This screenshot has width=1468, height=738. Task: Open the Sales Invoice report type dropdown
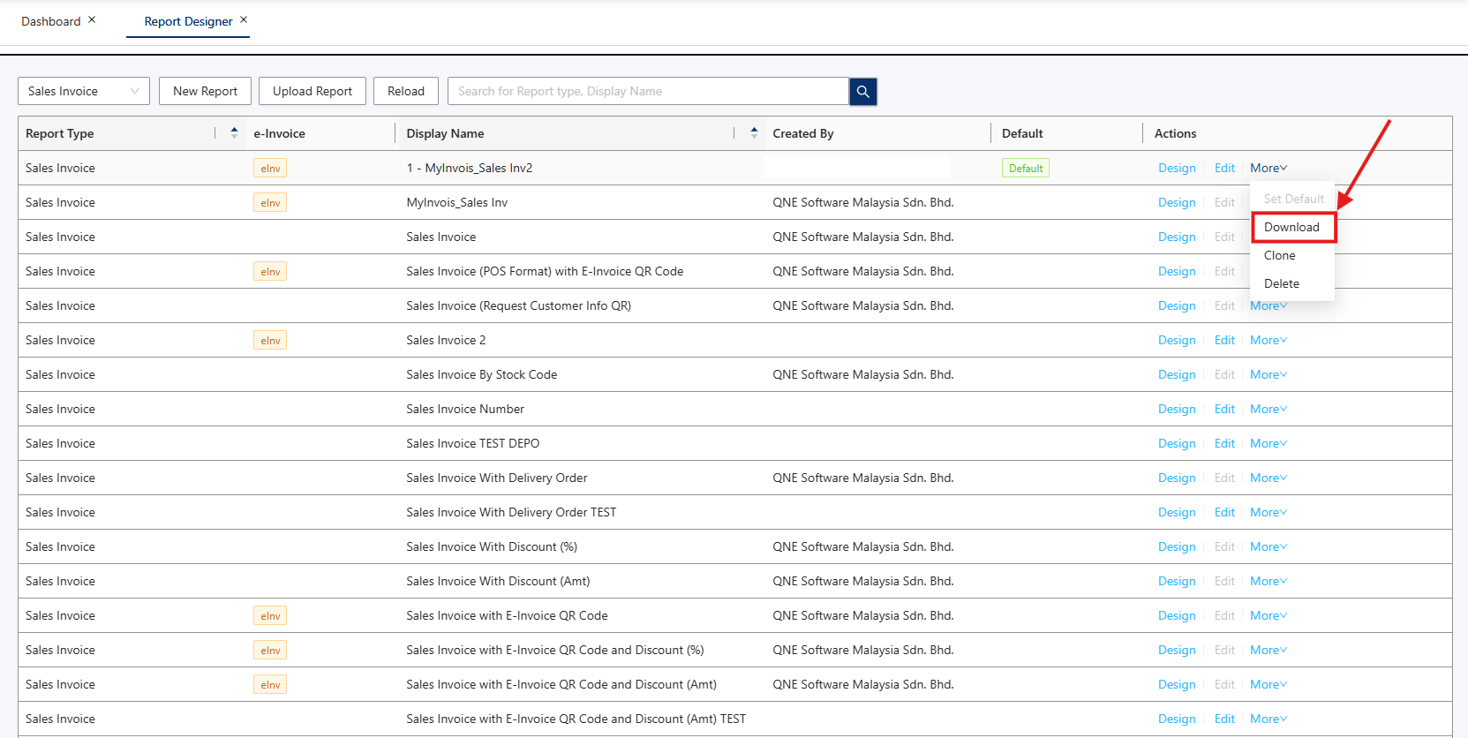84,92
